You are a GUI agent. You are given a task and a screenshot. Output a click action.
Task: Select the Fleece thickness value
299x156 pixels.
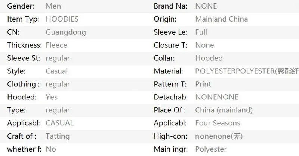pyautogui.click(x=56, y=45)
